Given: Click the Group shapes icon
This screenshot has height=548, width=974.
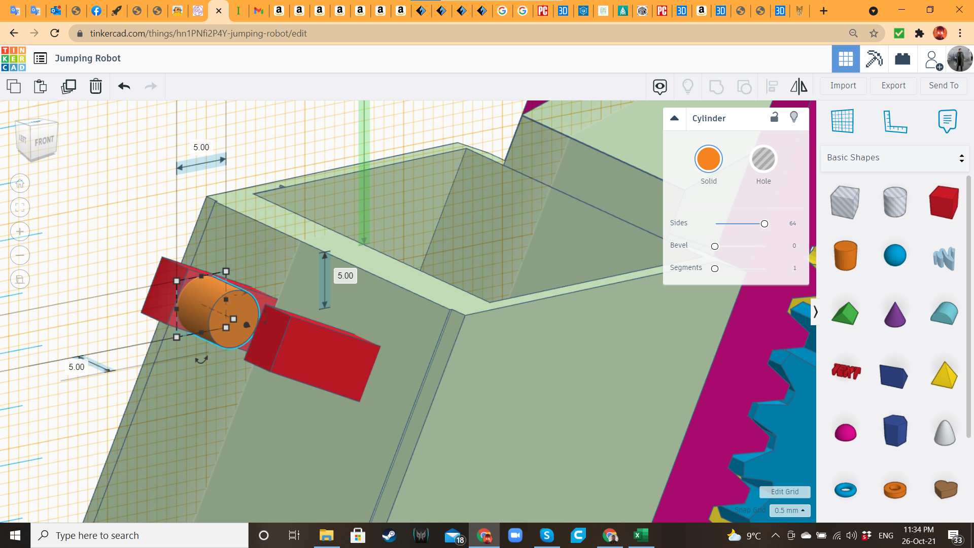Looking at the screenshot, I should pos(716,86).
